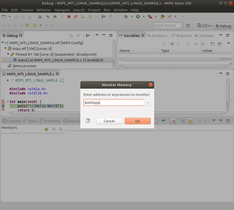234x210 pixels.
Task: Click the New file wizard icon
Action: click(4, 16)
